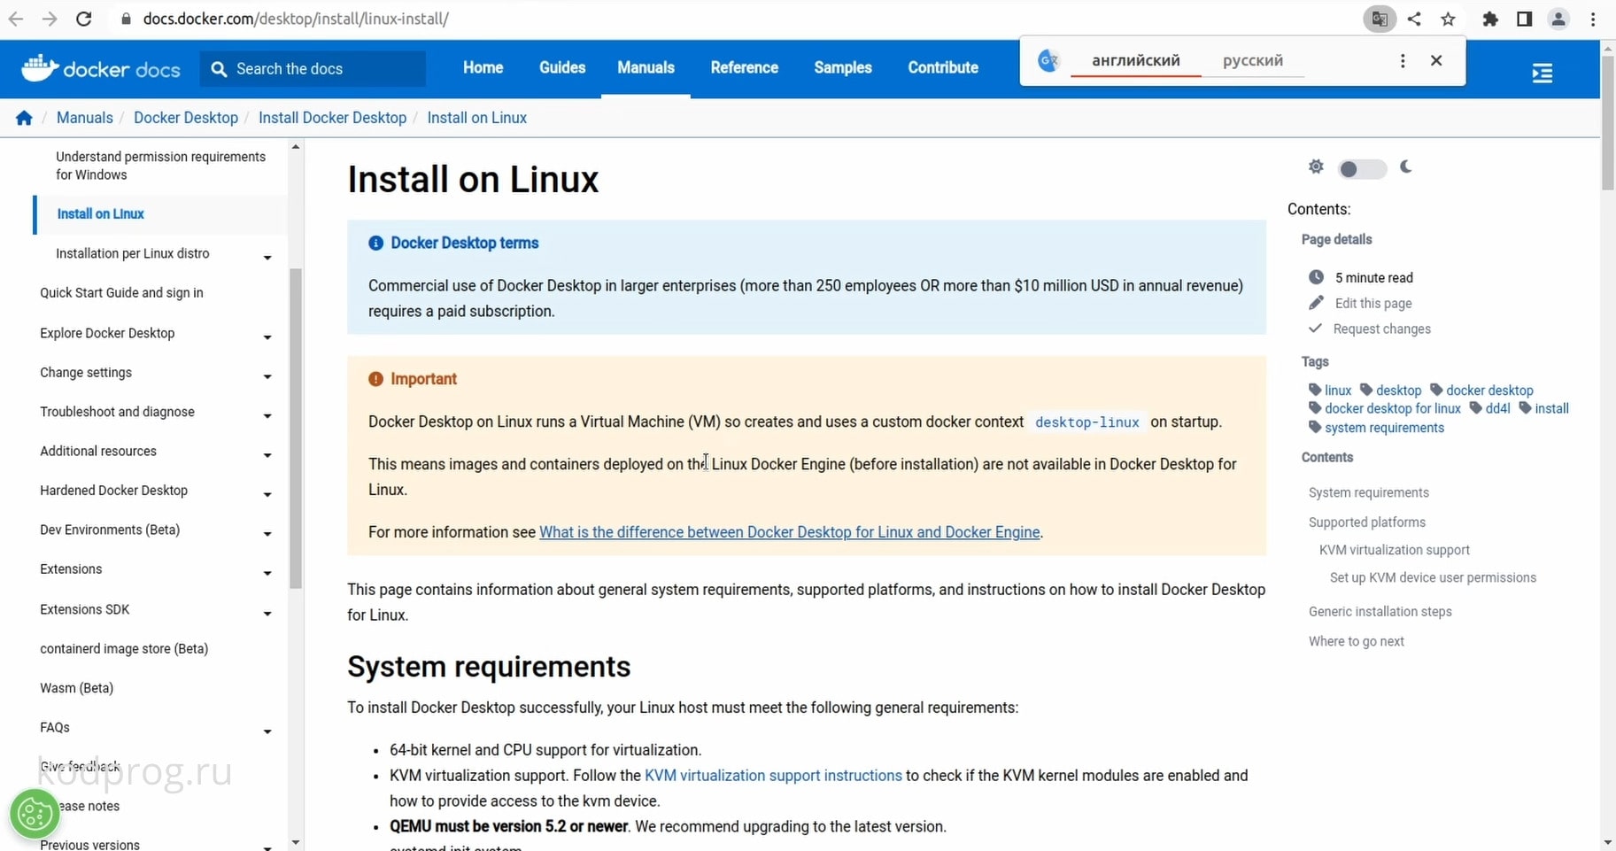Open the browser side panel icon

point(1524,19)
